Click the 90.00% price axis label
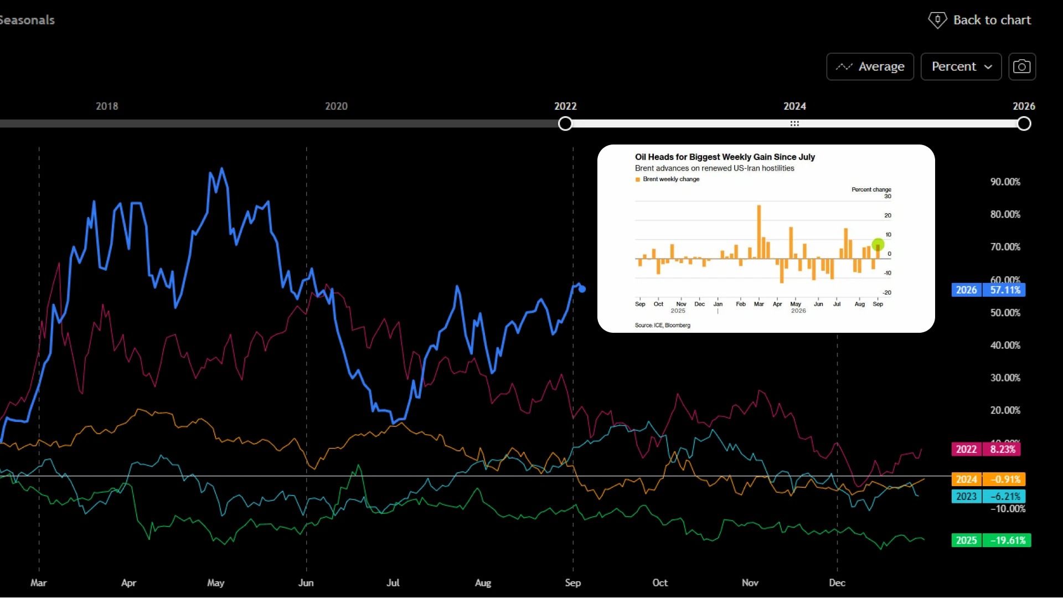The width and height of the screenshot is (1063, 598). [1005, 182]
